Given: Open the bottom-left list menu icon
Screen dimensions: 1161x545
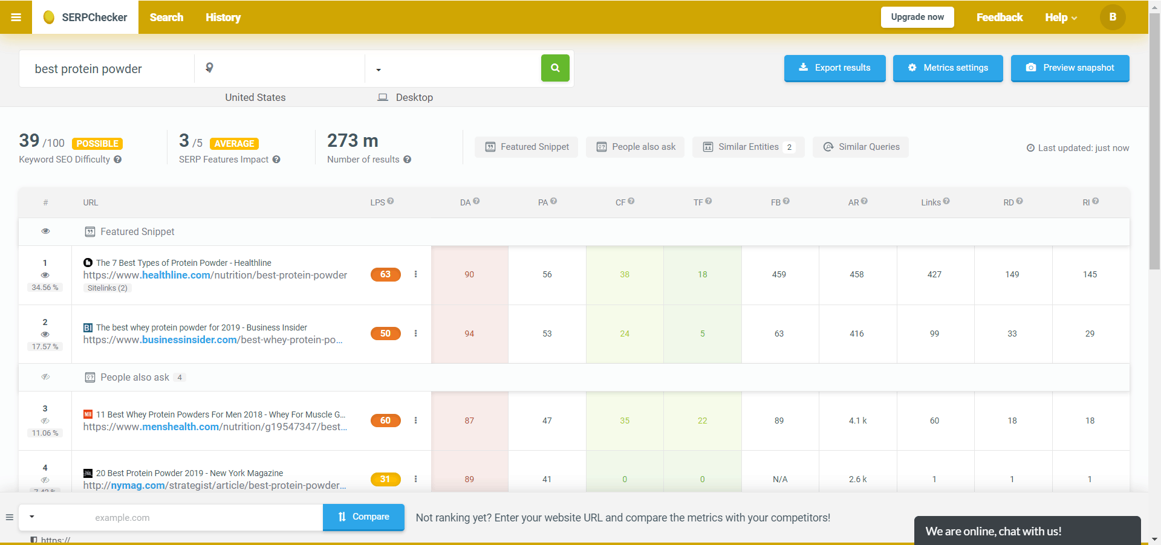Looking at the screenshot, I should (x=9, y=517).
